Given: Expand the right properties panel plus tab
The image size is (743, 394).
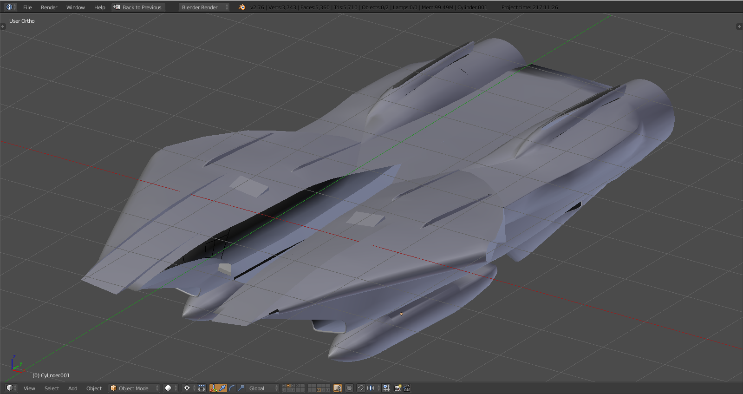Looking at the screenshot, I should [x=739, y=26].
